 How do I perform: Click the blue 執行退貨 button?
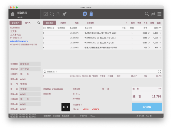tap(147, 107)
